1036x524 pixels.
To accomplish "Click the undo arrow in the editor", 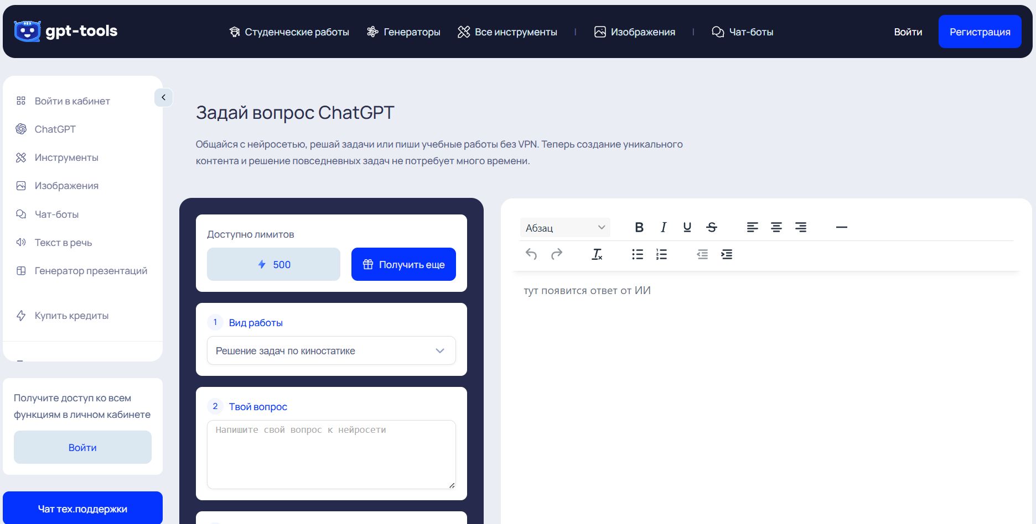I will pyautogui.click(x=531, y=254).
